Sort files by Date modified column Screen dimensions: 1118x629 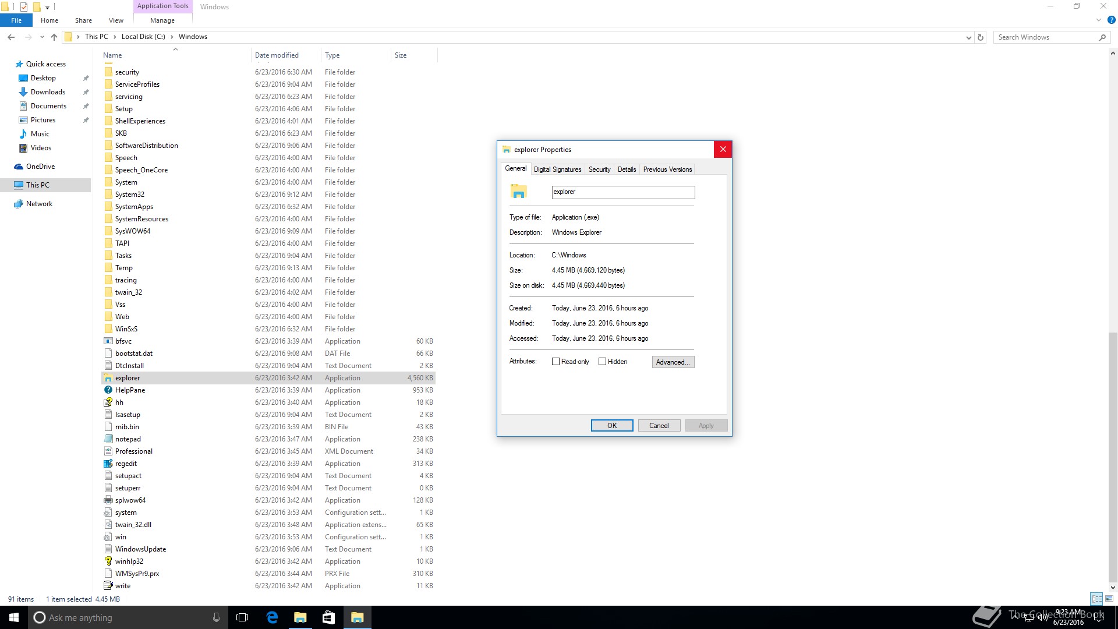(285, 55)
